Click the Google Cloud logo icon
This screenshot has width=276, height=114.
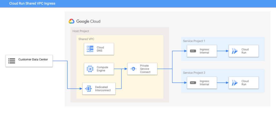pyautogui.click(x=72, y=21)
